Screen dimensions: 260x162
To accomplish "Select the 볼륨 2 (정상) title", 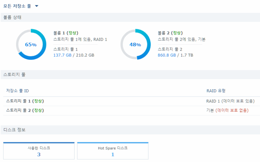I will (170, 33).
